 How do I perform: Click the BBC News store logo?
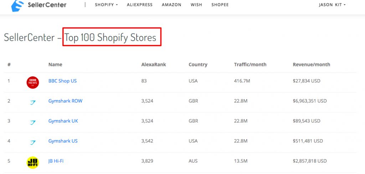[x=32, y=82]
